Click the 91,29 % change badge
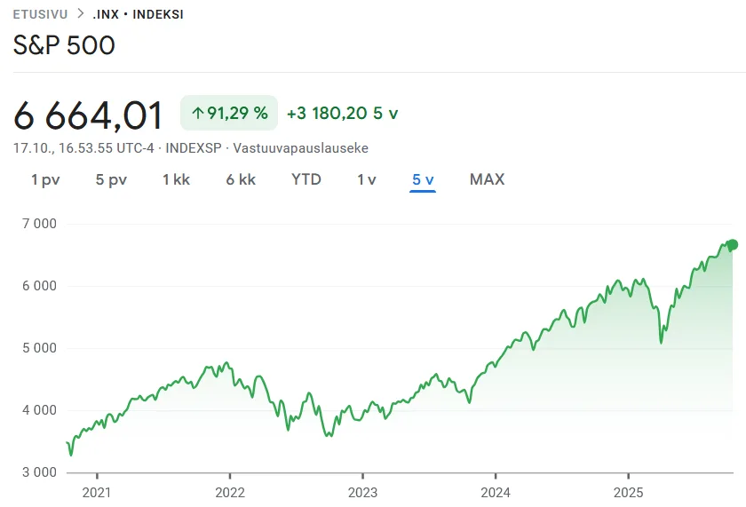The width and height of the screenshot is (746, 507). [229, 113]
